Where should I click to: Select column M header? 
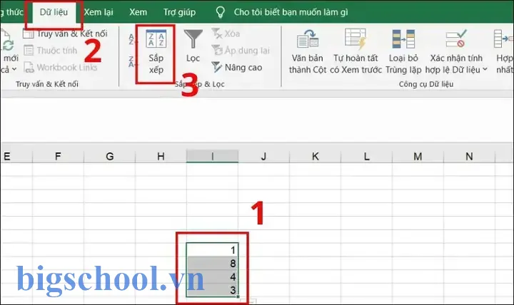click(x=418, y=157)
